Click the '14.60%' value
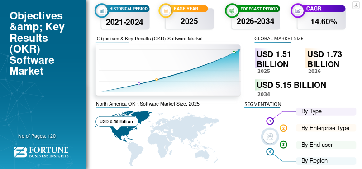362x169 pixels. [324, 22]
